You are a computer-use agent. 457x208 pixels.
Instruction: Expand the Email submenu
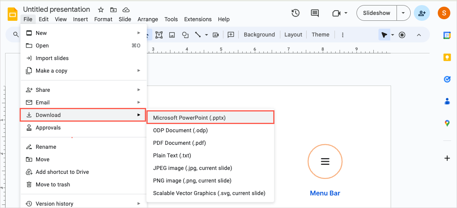83,102
